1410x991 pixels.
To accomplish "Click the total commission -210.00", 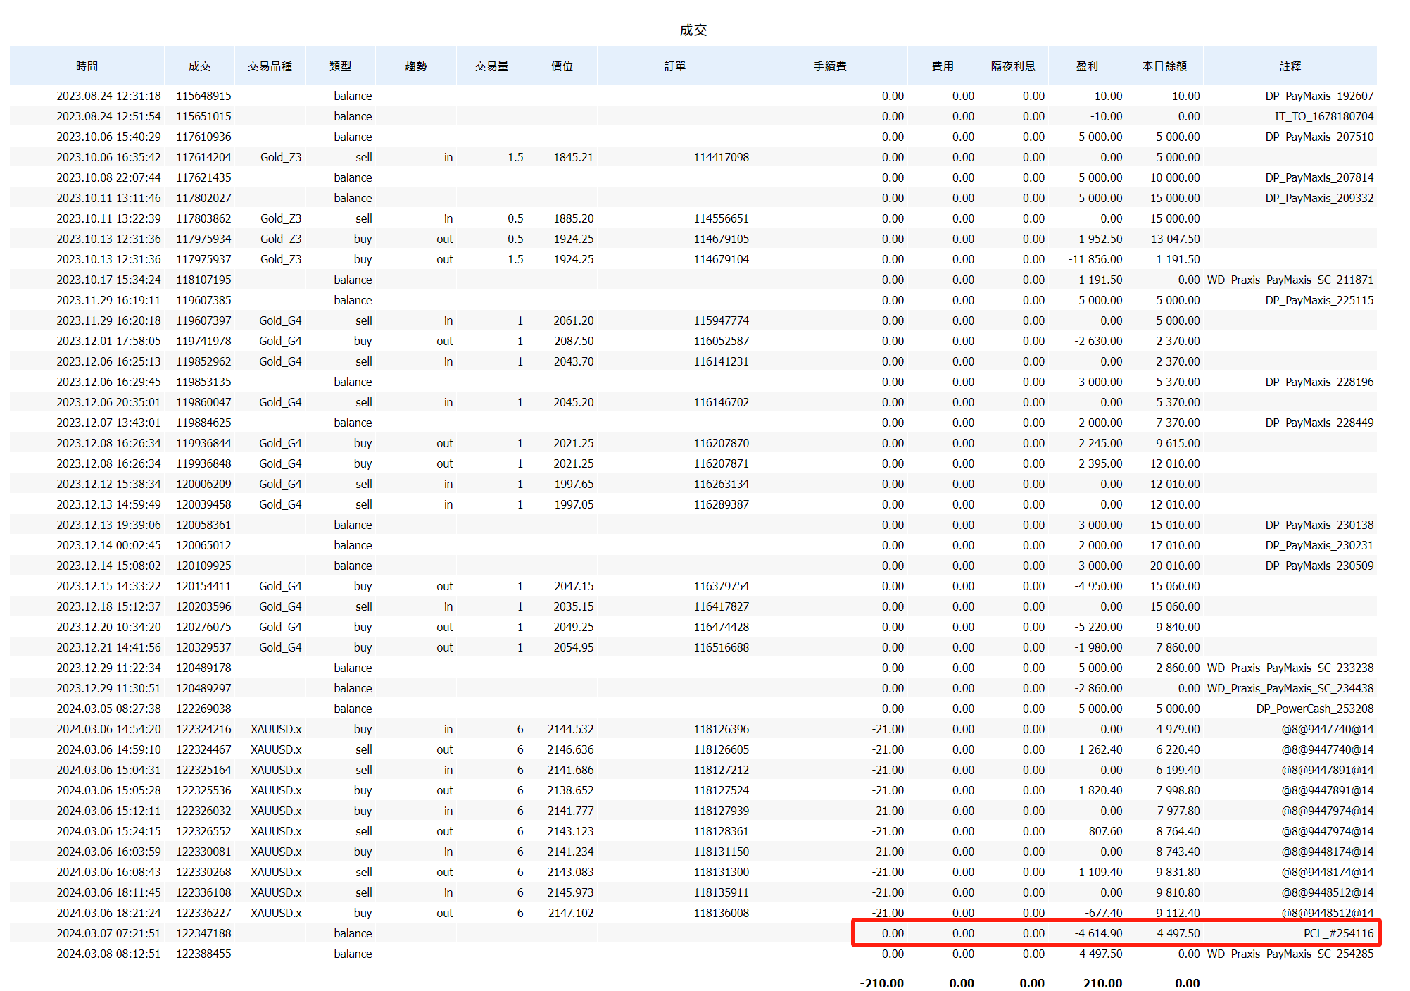I will point(881,983).
